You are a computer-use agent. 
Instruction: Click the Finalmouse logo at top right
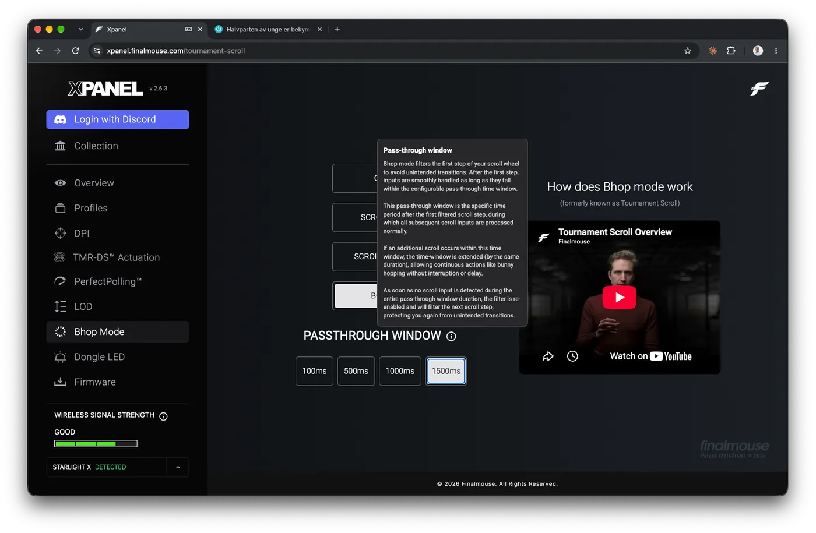click(759, 89)
